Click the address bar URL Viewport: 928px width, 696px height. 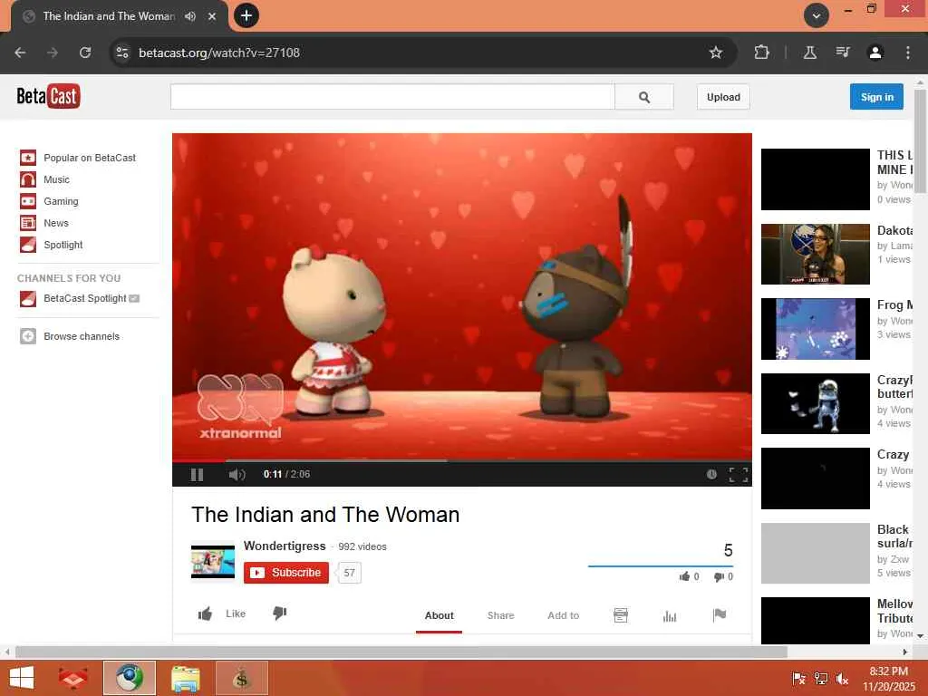[219, 53]
